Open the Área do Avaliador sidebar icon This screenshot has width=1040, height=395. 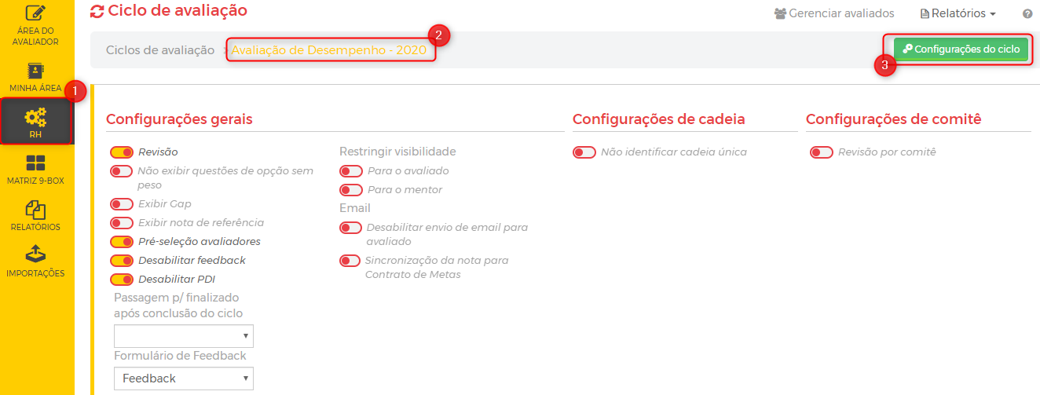(35, 14)
